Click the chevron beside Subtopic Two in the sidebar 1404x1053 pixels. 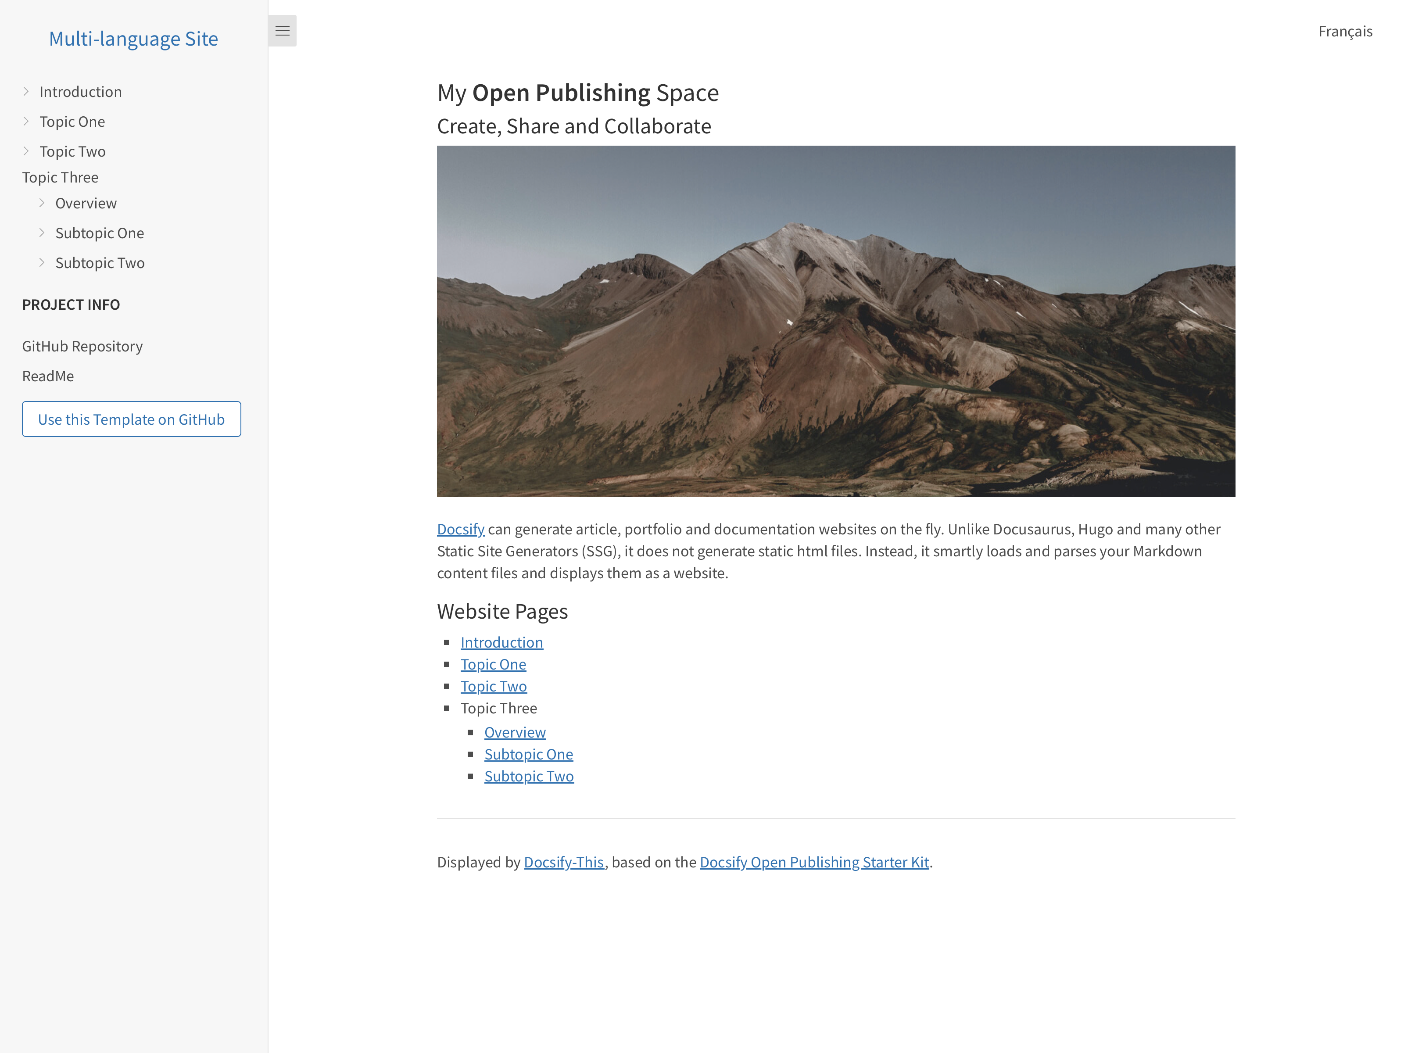(42, 263)
